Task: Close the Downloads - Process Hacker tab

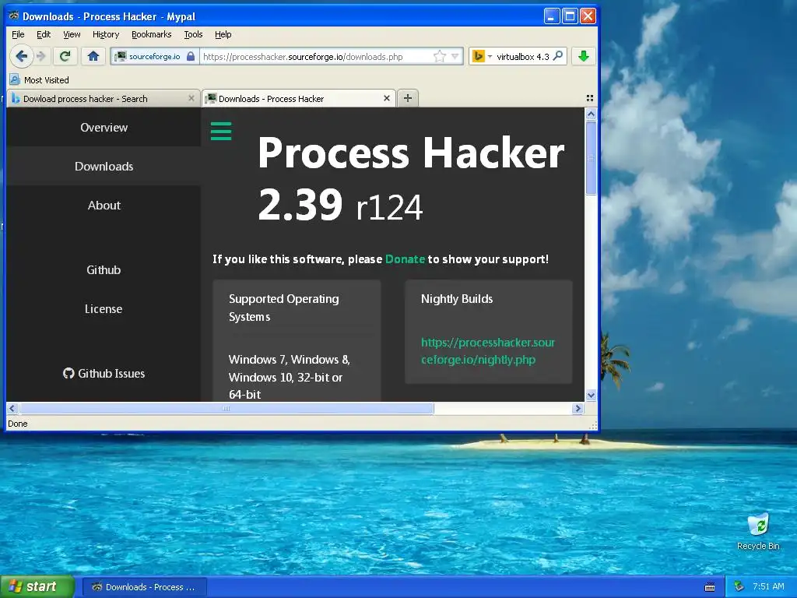Action: tap(387, 98)
